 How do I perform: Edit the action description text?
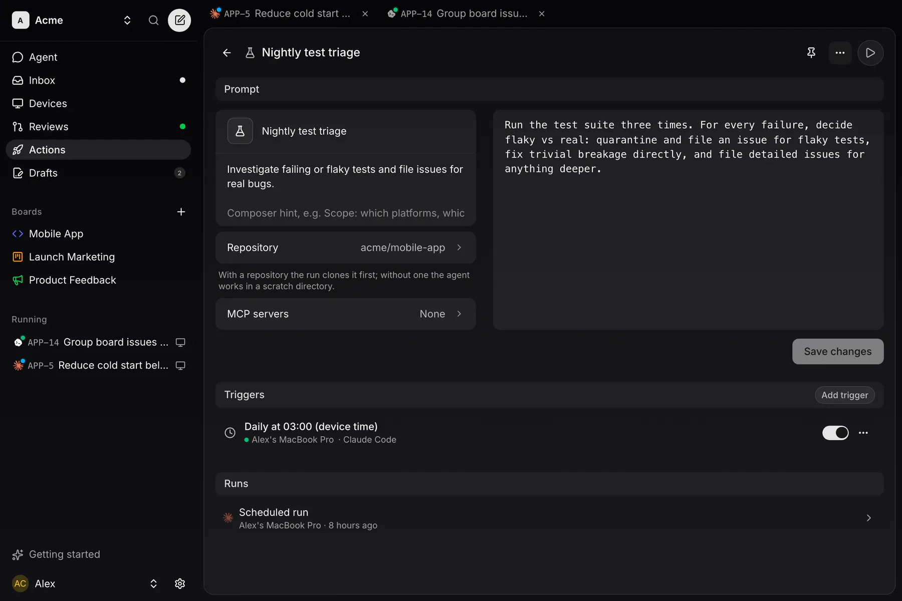[346, 176]
